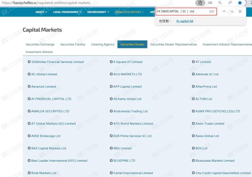This screenshot has height=177, width=252.
Task: Open Axion Trade Limited entry
Action: (210, 124)
